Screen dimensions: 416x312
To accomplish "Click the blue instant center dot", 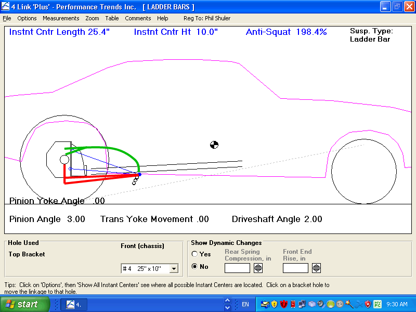I will pyautogui.click(x=139, y=174).
